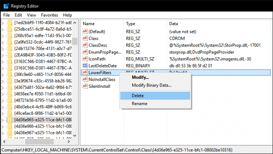Click the binary value icon beside LastDeleteDate
Screen dimensions: 273x154
tap(85, 66)
